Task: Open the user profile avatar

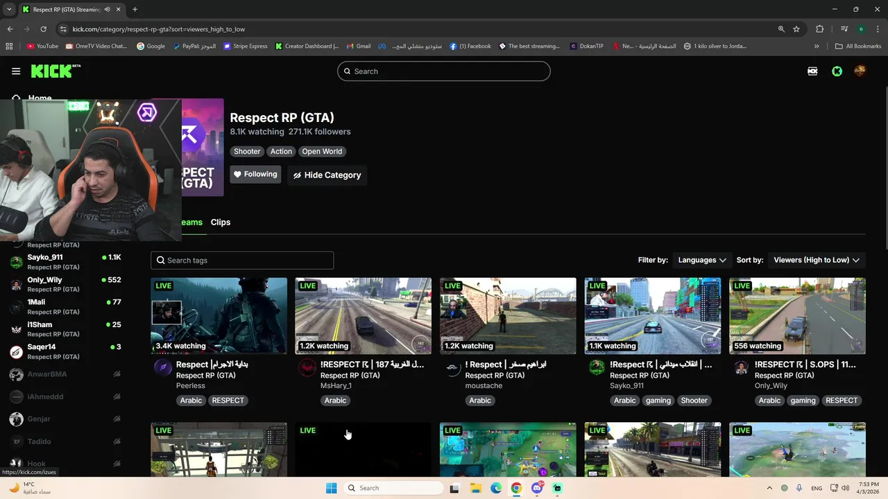Action: 860,71
